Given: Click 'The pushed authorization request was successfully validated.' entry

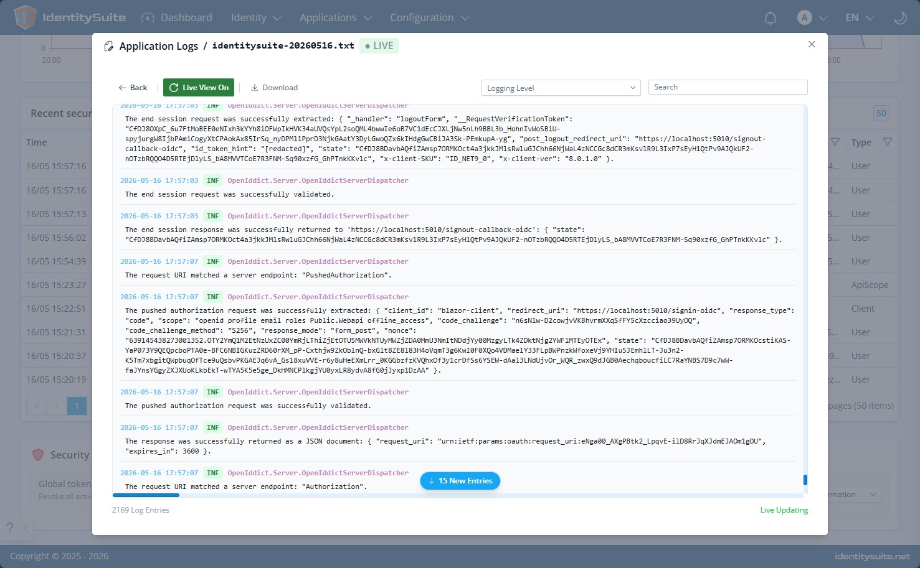Looking at the screenshot, I should (x=248, y=406).
